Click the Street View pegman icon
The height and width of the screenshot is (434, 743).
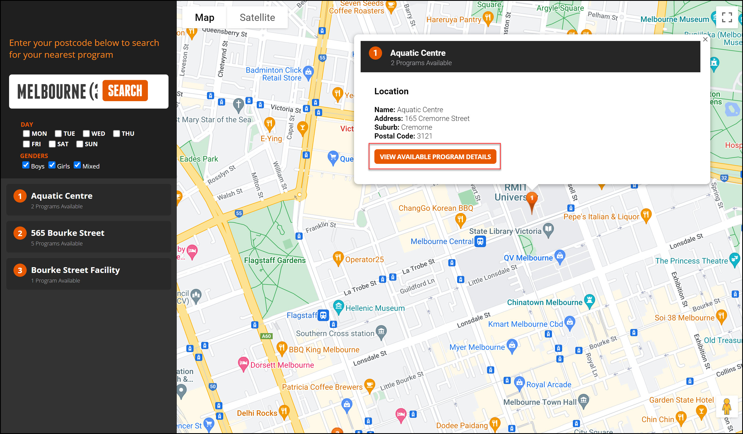coord(726,407)
